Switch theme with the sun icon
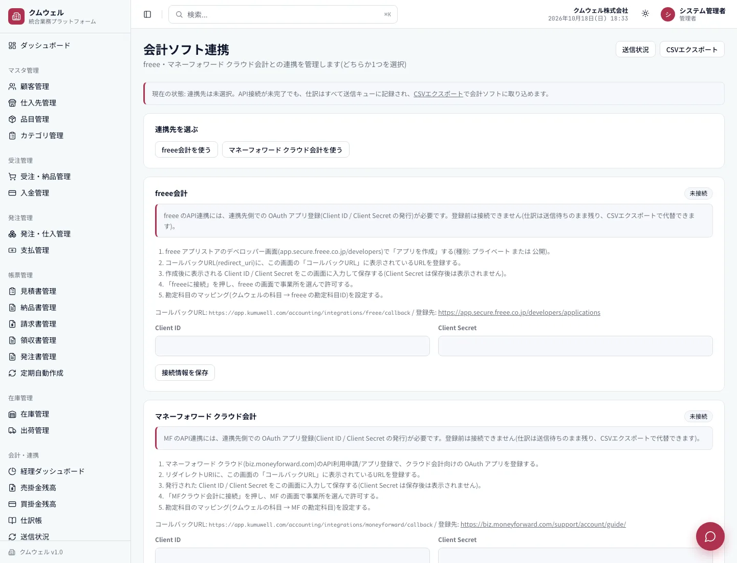The image size is (737, 563). tap(645, 14)
